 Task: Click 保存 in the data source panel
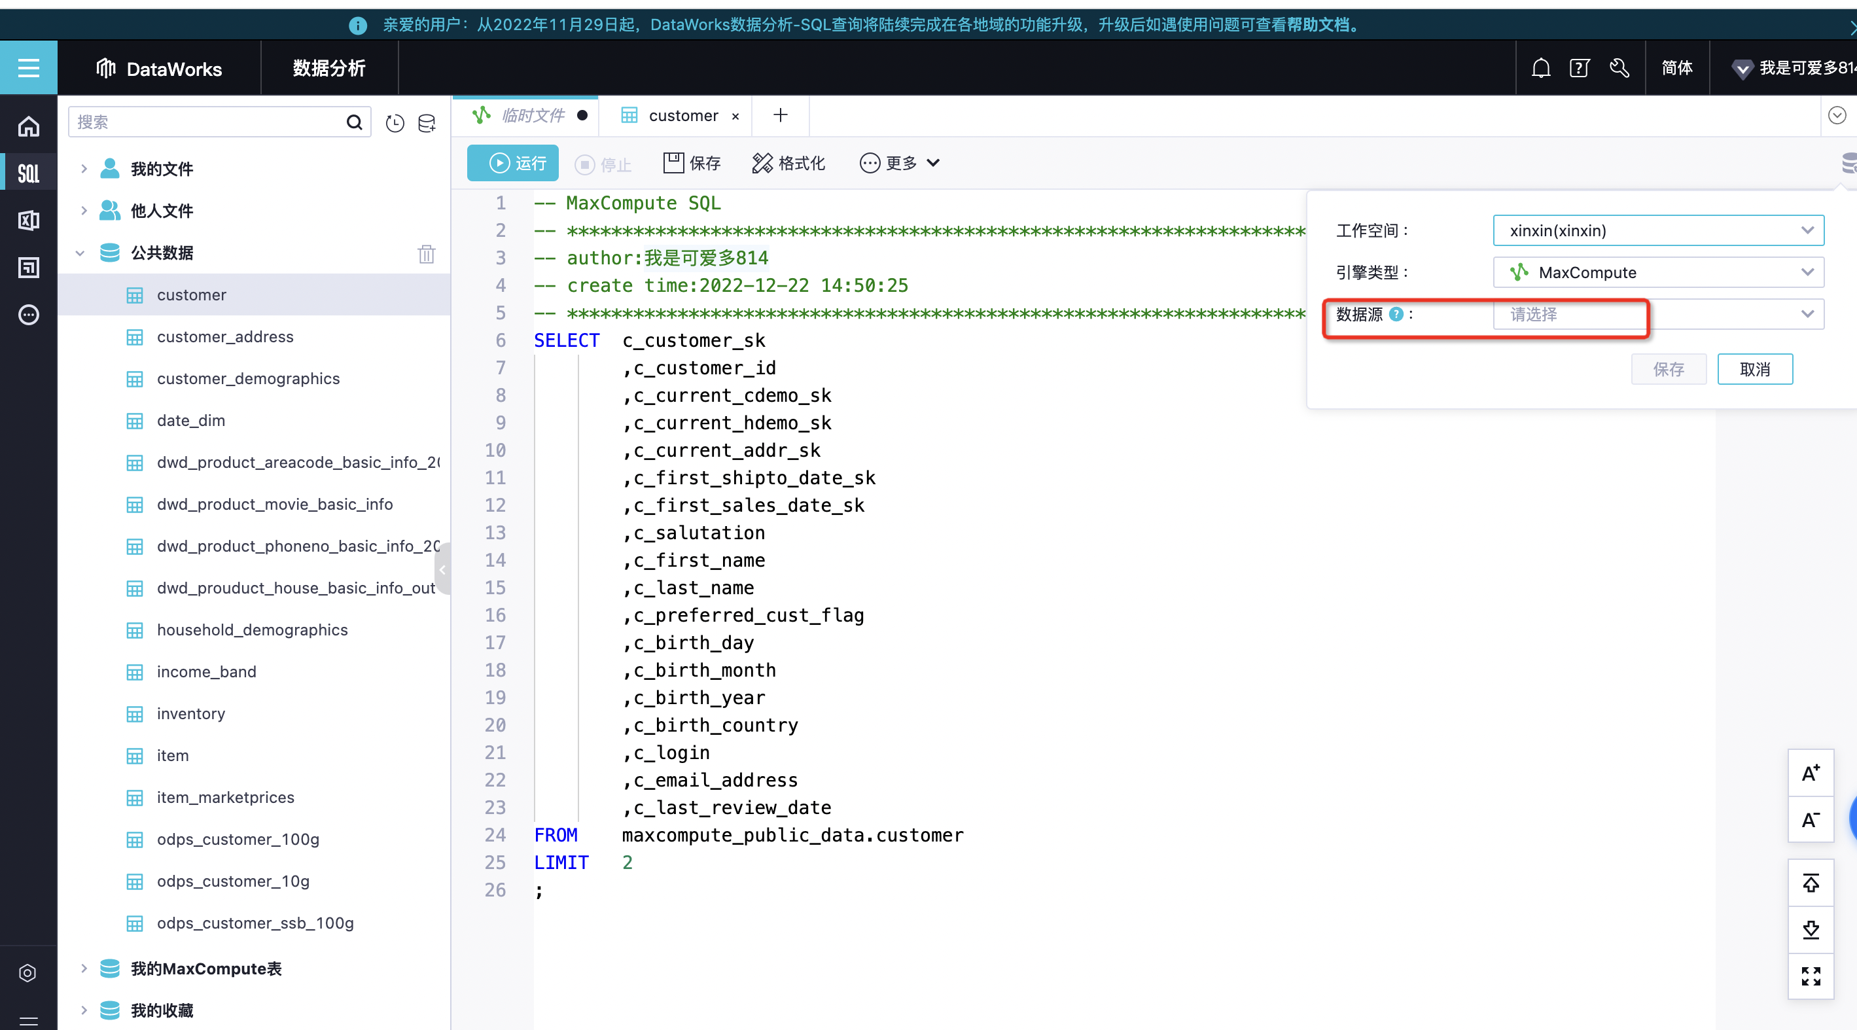(1668, 369)
